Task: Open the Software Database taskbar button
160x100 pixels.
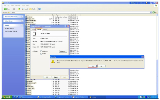Action: (28, 97)
